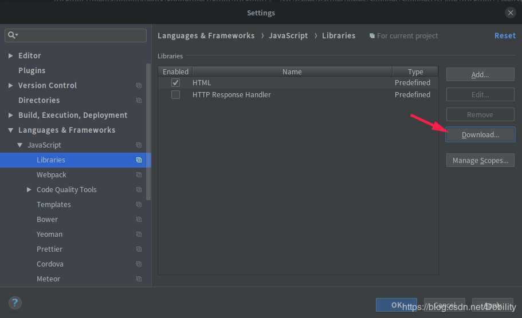
Task: Click Languages & Frameworks in the breadcrumb
Action: click(x=206, y=35)
